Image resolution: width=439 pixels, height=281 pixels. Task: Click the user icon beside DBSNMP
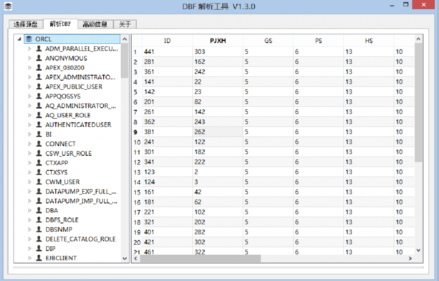39,229
